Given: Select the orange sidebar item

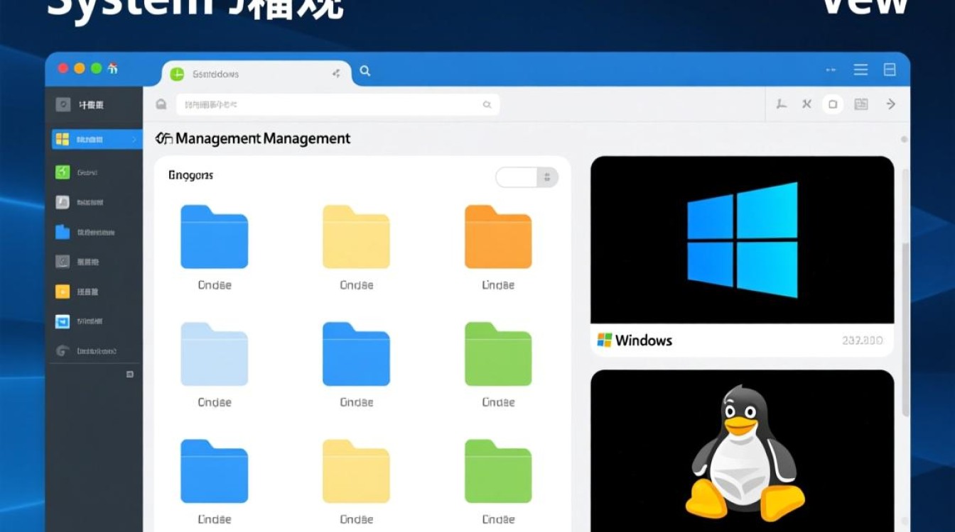Looking at the screenshot, I should [64, 291].
